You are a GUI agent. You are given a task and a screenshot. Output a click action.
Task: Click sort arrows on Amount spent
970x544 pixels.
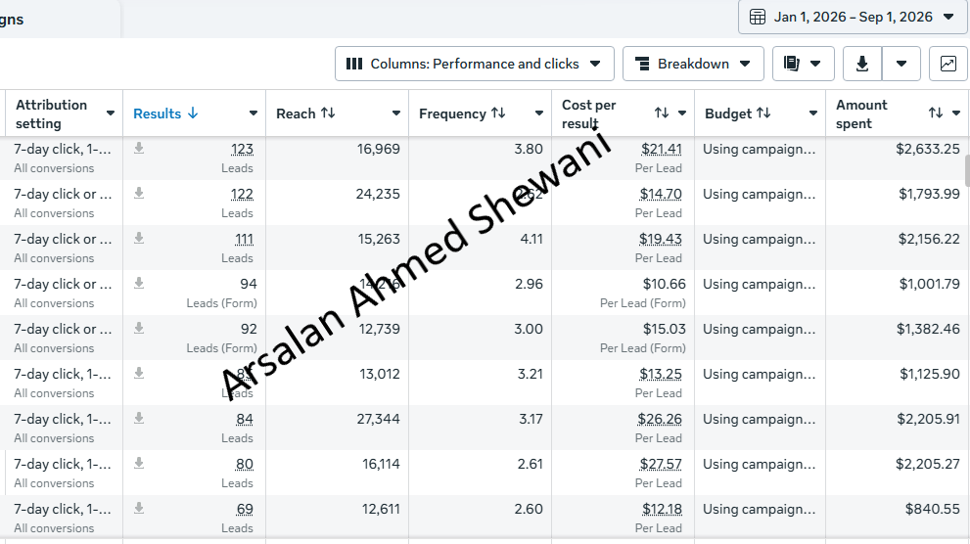(936, 113)
